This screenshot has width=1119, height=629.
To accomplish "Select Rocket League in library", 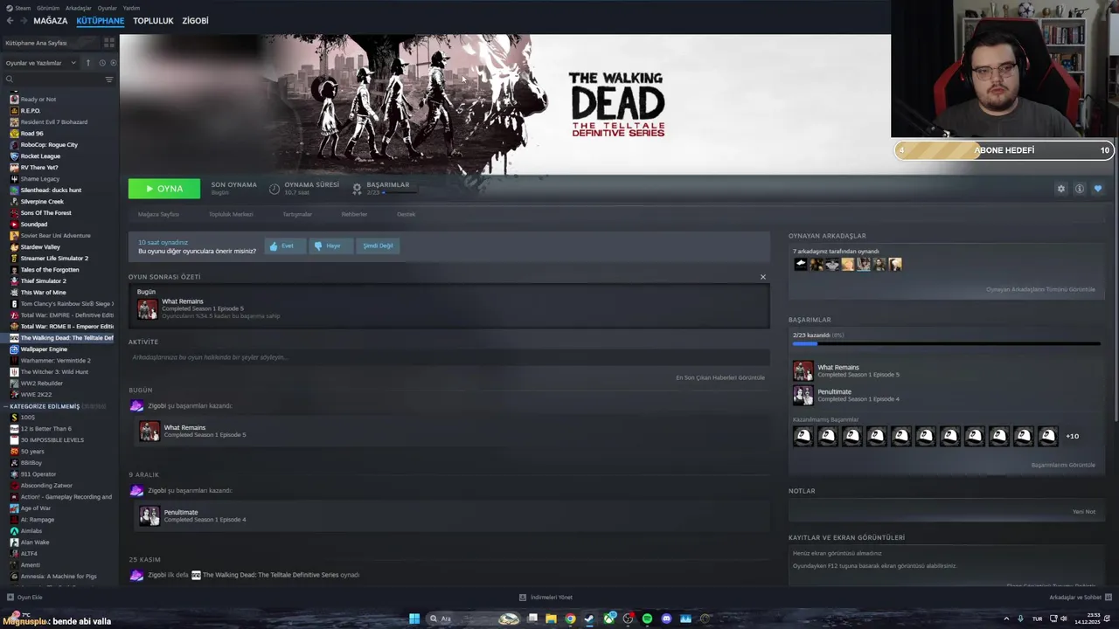I will (40, 156).
